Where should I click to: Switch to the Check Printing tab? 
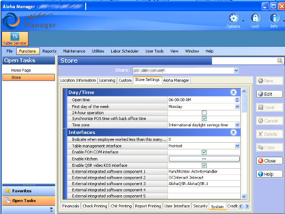(95, 206)
